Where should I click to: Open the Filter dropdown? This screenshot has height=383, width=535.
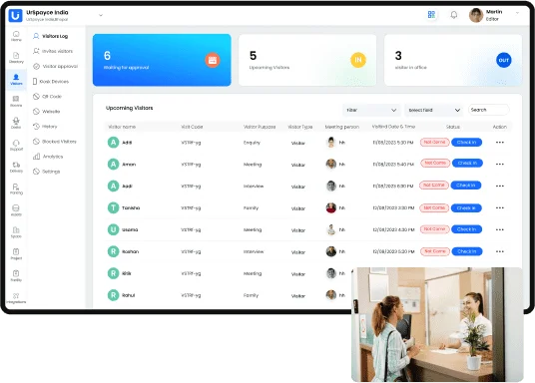click(371, 110)
